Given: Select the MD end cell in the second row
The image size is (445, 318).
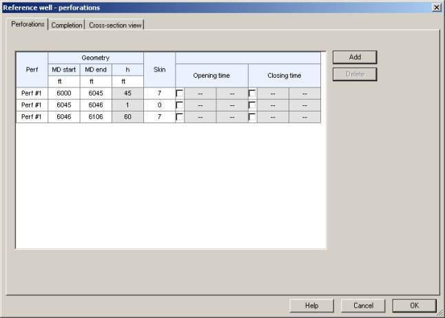Looking at the screenshot, I should [x=96, y=105].
